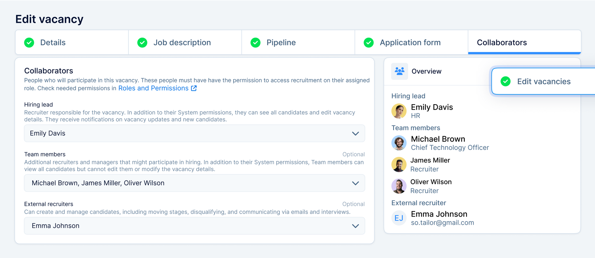This screenshot has width=595, height=258.
Task: Click the external link icon after Roles and Permissions
Action: click(x=194, y=88)
